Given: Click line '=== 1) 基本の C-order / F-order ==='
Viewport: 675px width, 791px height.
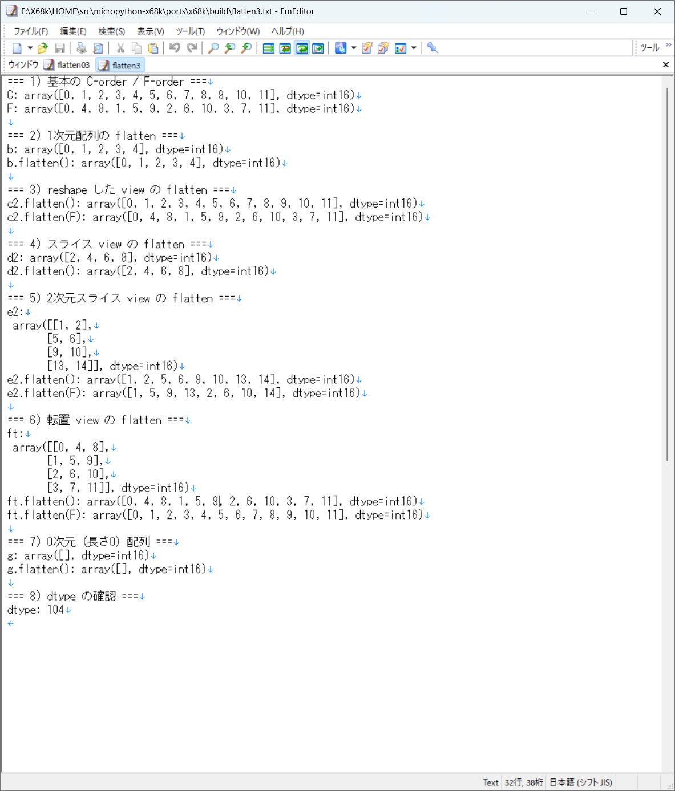Looking at the screenshot, I should 107,82.
